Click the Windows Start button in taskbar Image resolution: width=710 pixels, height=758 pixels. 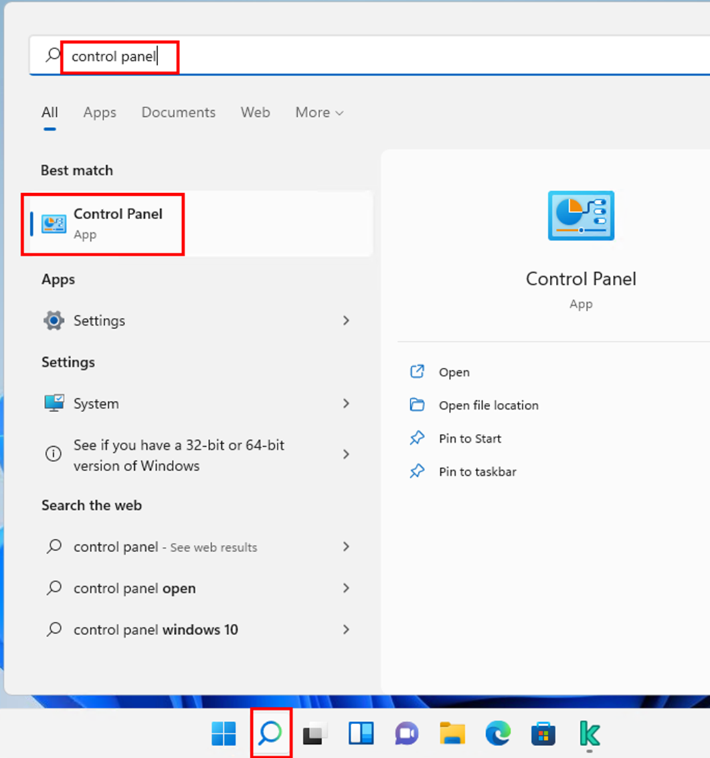click(224, 733)
